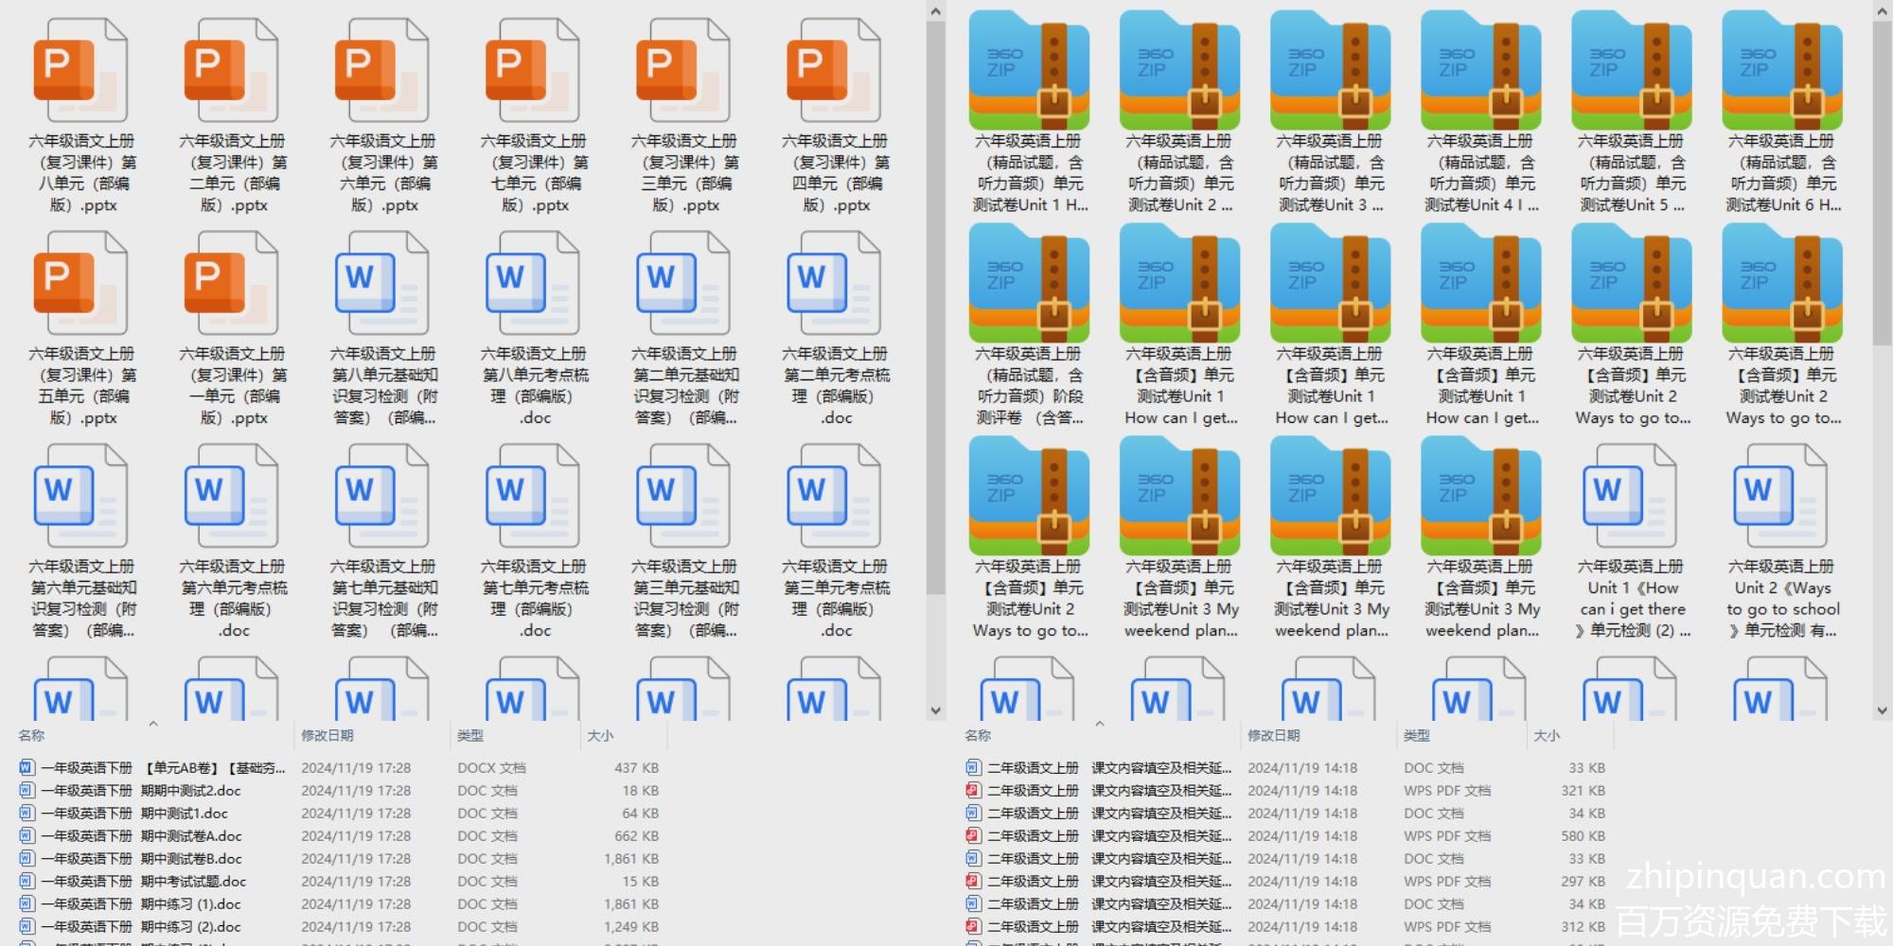Select Unit 2《Ways to go to school》Word icon
The width and height of the screenshot is (1893, 946).
coord(1781,498)
